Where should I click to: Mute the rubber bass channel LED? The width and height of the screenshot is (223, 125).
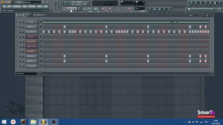pos(17,47)
